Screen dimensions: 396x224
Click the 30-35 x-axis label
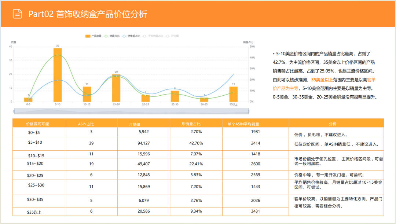(204, 104)
